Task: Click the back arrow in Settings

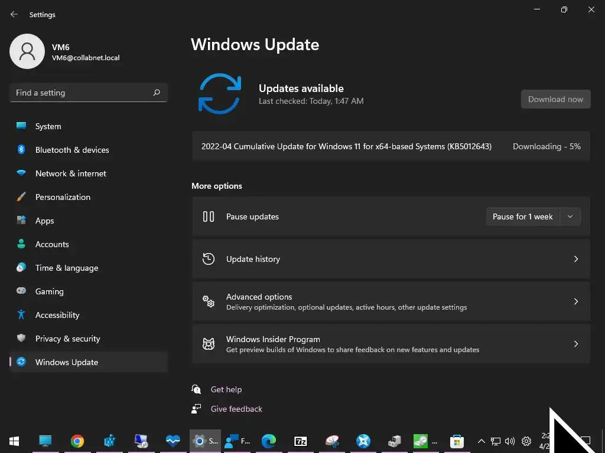Action: point(14,14)
